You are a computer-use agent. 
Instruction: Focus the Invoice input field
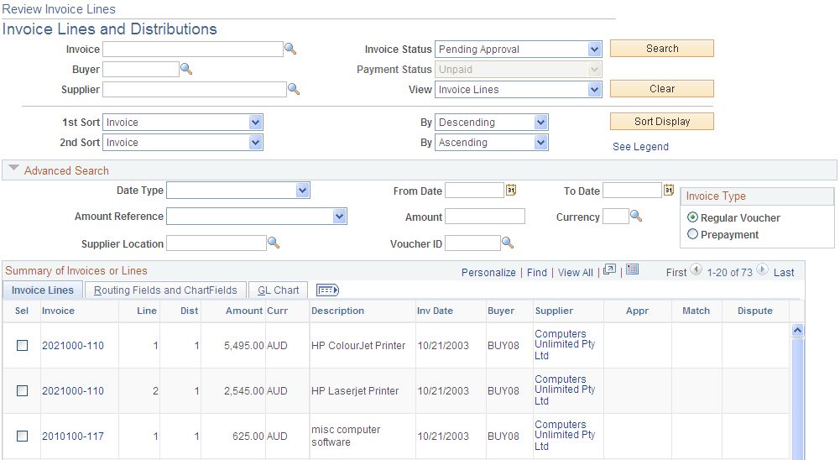[193, 50]
